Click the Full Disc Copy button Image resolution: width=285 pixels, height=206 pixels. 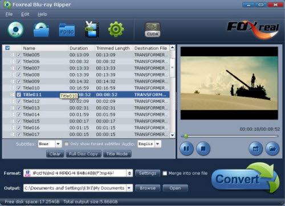click(83, 154)
